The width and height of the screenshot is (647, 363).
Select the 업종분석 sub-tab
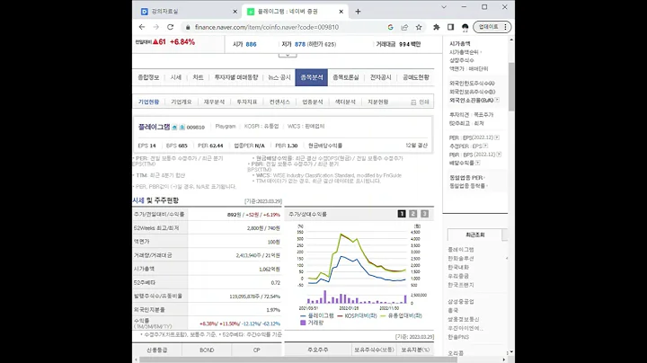pyautogui.click(x=313, y=102)
